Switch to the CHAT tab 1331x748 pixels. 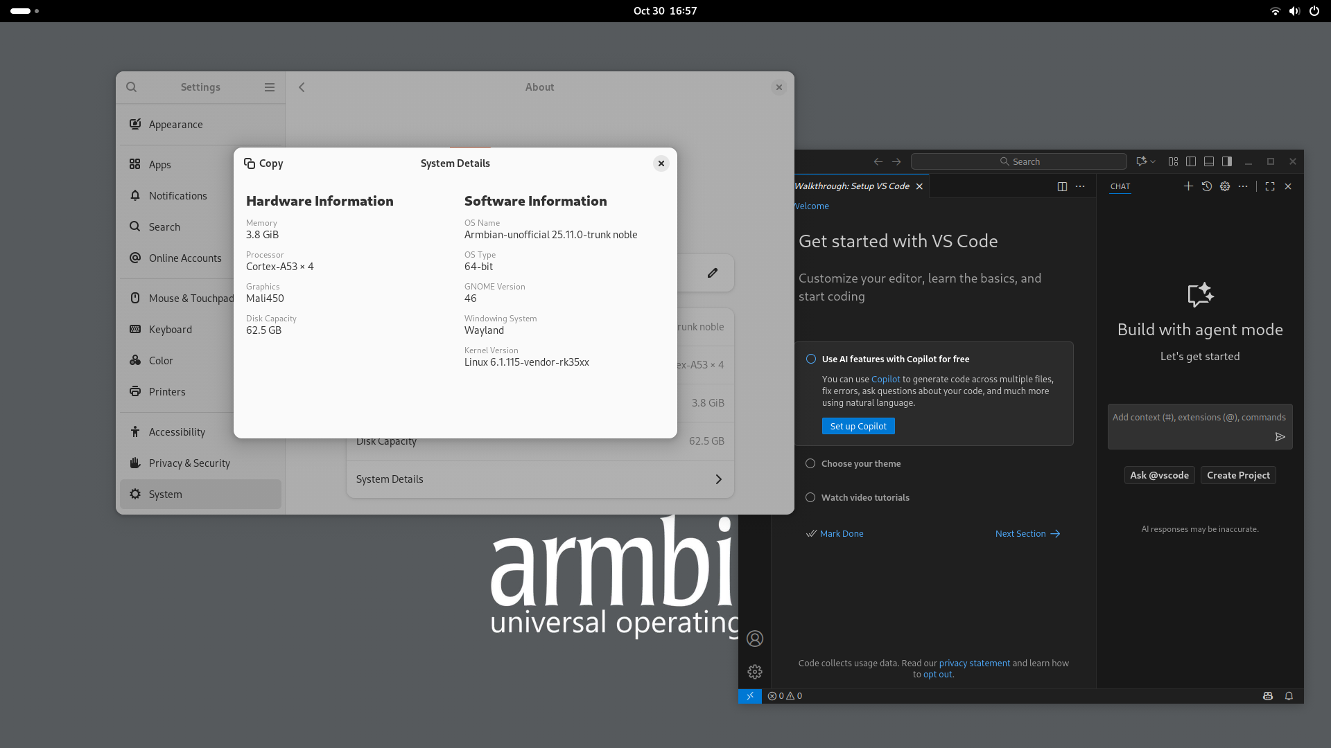[1120, 186]
